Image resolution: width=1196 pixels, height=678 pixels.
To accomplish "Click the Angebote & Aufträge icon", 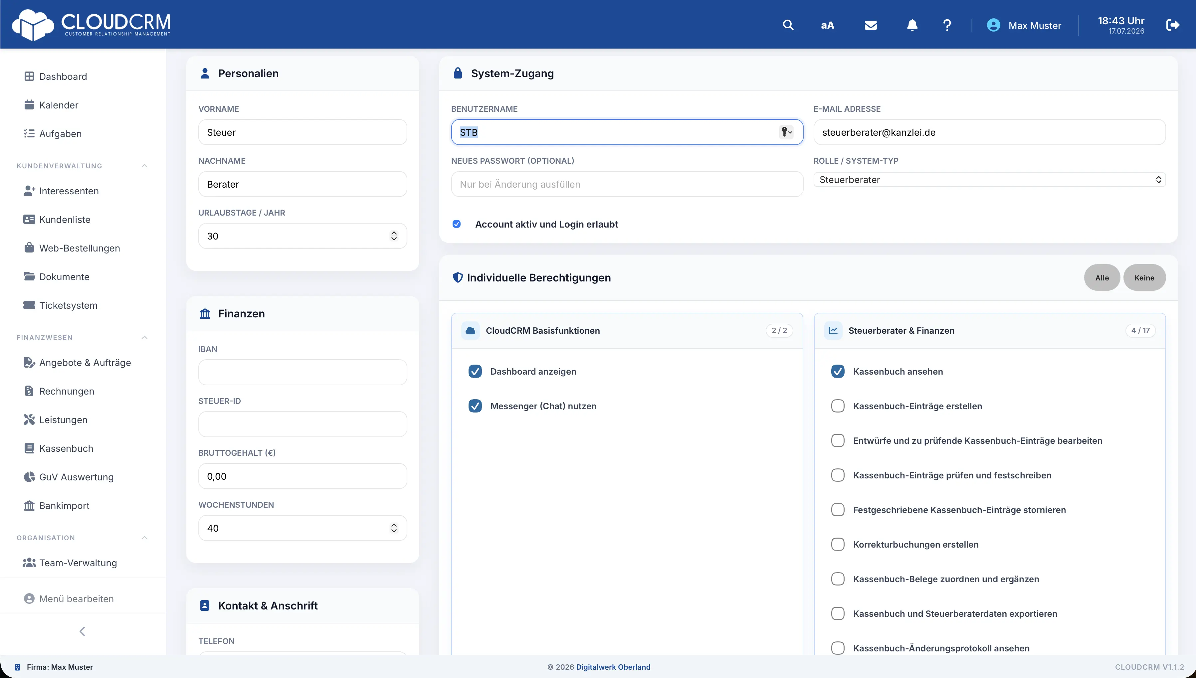I will 29,362.
